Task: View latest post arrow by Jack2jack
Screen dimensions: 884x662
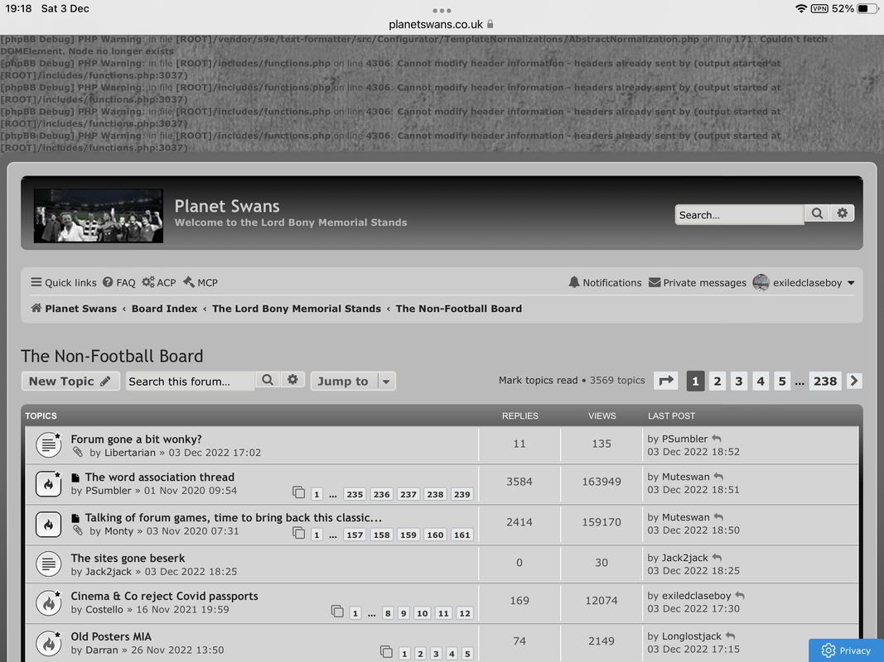Action: [x=717, y=557]
